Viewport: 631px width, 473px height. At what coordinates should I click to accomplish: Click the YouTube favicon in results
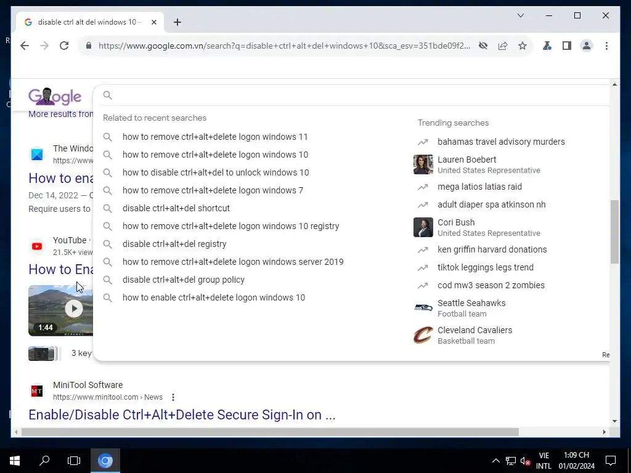pyautogui.click(x=37, y=246)
